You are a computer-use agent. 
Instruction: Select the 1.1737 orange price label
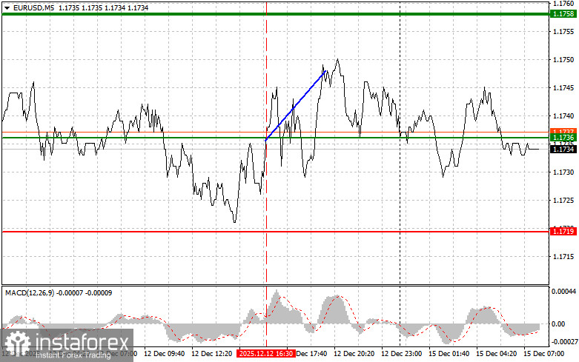(563, 131)
